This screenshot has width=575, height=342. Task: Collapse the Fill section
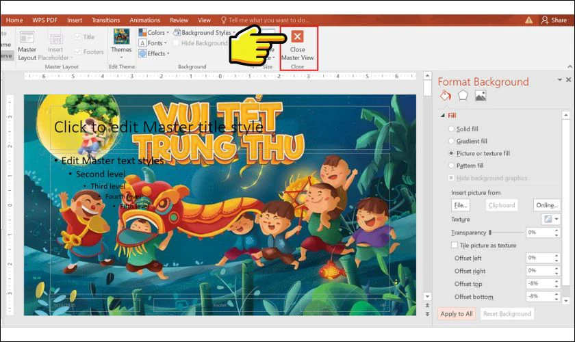click(x=443, y=116)
